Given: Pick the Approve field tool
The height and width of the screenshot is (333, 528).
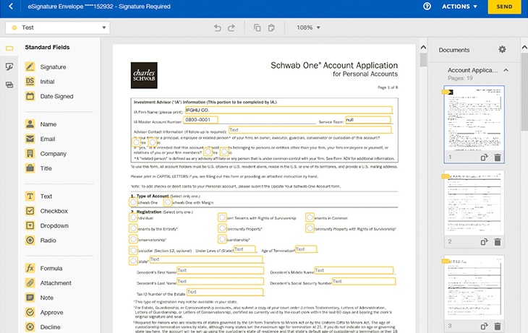Looking at the screenshot, I should pos(44,313).
